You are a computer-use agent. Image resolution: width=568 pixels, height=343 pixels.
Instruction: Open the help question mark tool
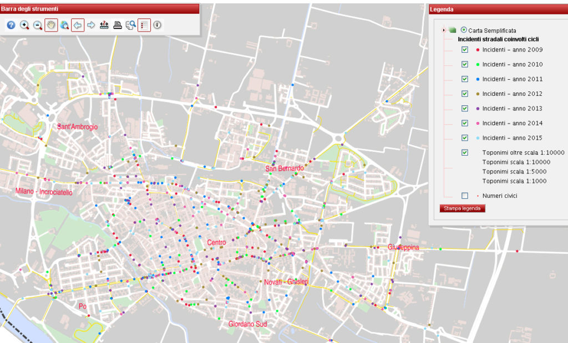[11, 25]
